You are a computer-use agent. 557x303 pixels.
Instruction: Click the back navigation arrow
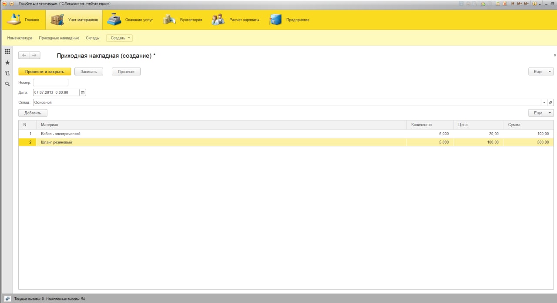[x=24, y=55]
